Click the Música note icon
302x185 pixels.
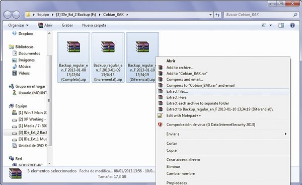click(15, 67)
